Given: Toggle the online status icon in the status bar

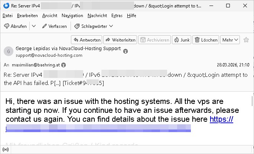Looking at the screenshot, I should (5, 150).
